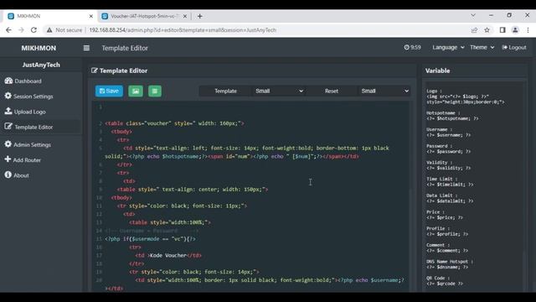Click the $dnsname variable snippet

[x=447, y=267]
